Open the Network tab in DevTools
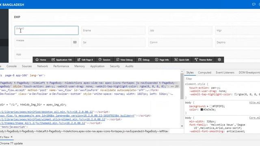The height and width of the screenshot is (146, 260). (x=42, y=66)
